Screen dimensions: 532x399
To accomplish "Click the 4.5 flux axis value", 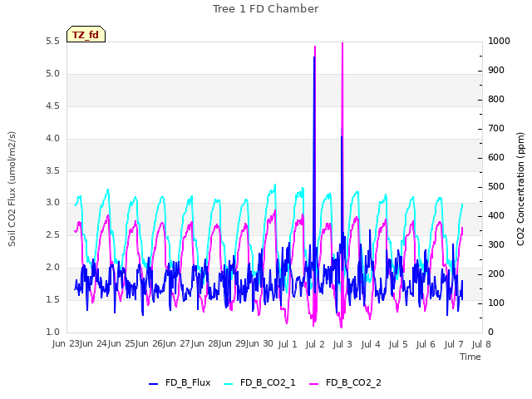I will [x=52, y=106].
